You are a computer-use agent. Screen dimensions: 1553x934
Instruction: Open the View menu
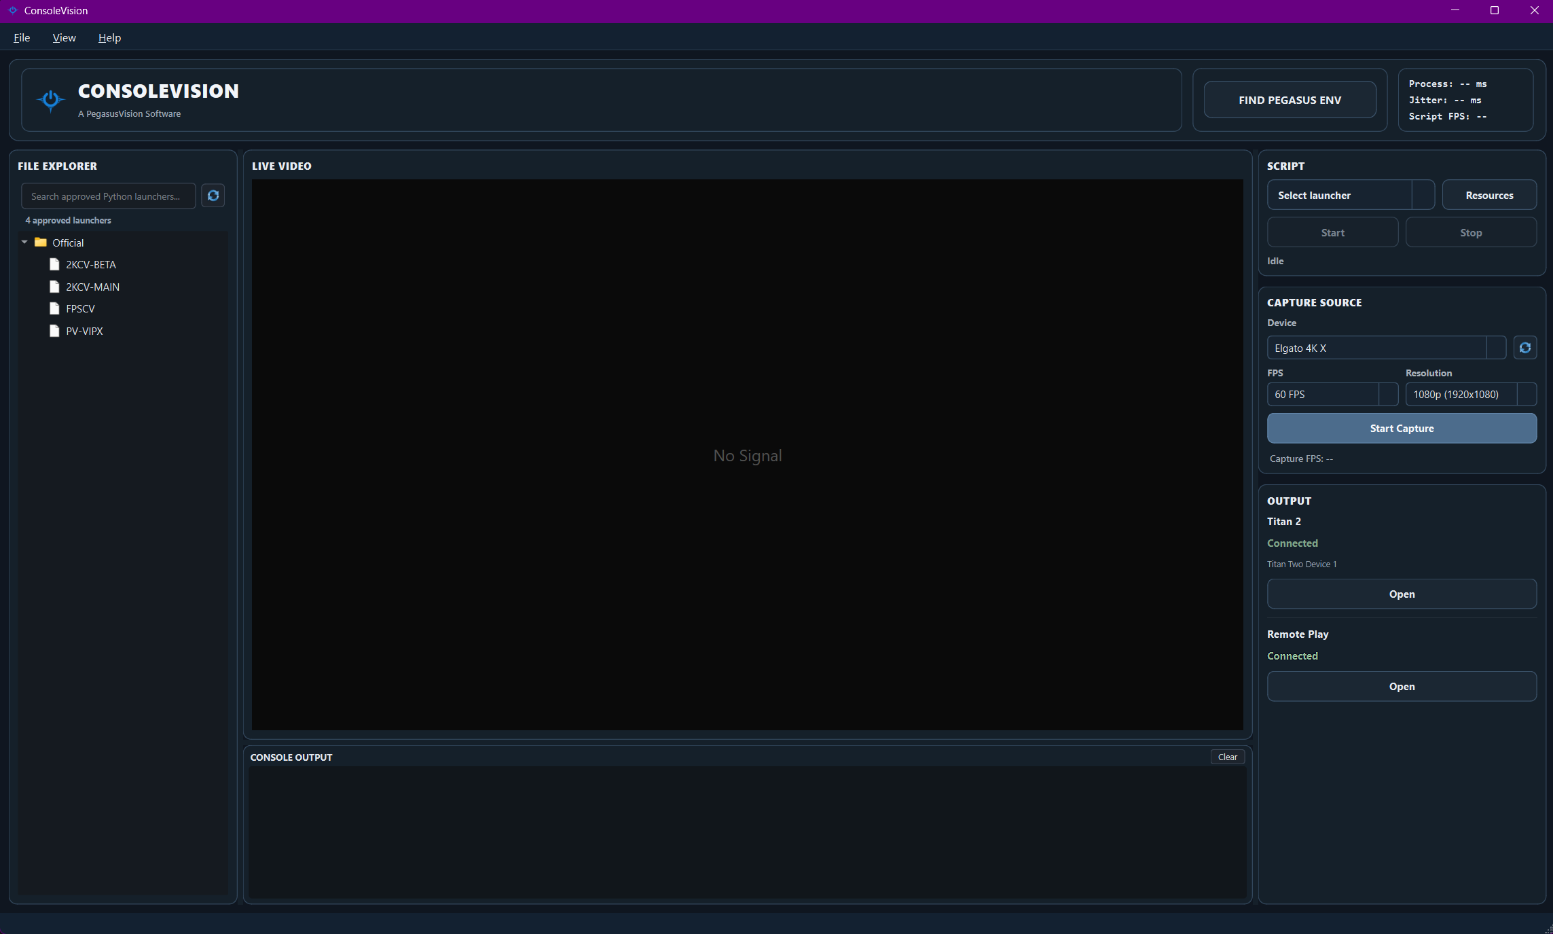coord(64,37)
